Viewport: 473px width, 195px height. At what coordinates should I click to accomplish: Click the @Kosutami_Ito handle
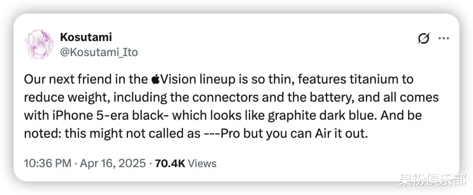pyautogui.click(x=99, y=52)
